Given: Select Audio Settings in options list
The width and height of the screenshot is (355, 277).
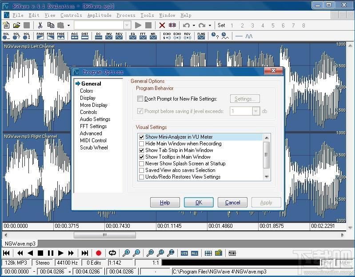Looking at the screenshot, I should coord(95,119).
